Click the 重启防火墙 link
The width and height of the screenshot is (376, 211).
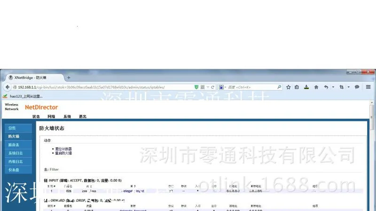(x=63, y=153)
